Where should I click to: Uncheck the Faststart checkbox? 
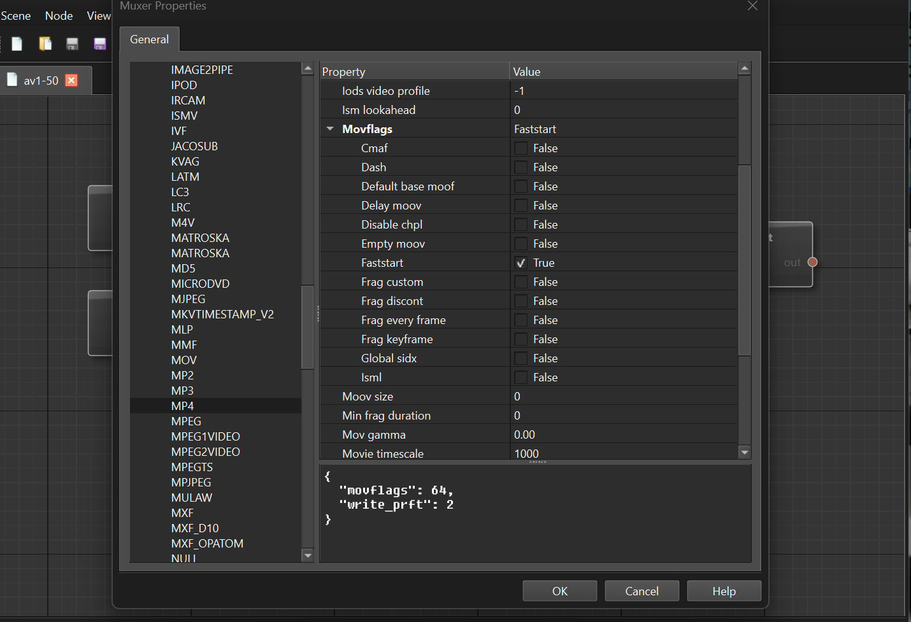click(x=521, y=263)
